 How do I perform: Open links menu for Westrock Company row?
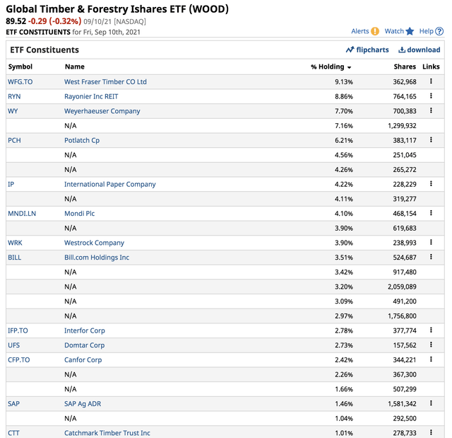(431, 243)
